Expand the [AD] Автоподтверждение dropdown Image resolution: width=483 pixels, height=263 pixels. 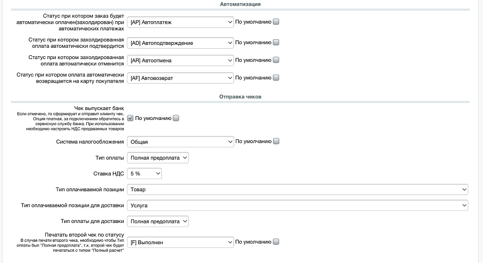pos(181,43)
